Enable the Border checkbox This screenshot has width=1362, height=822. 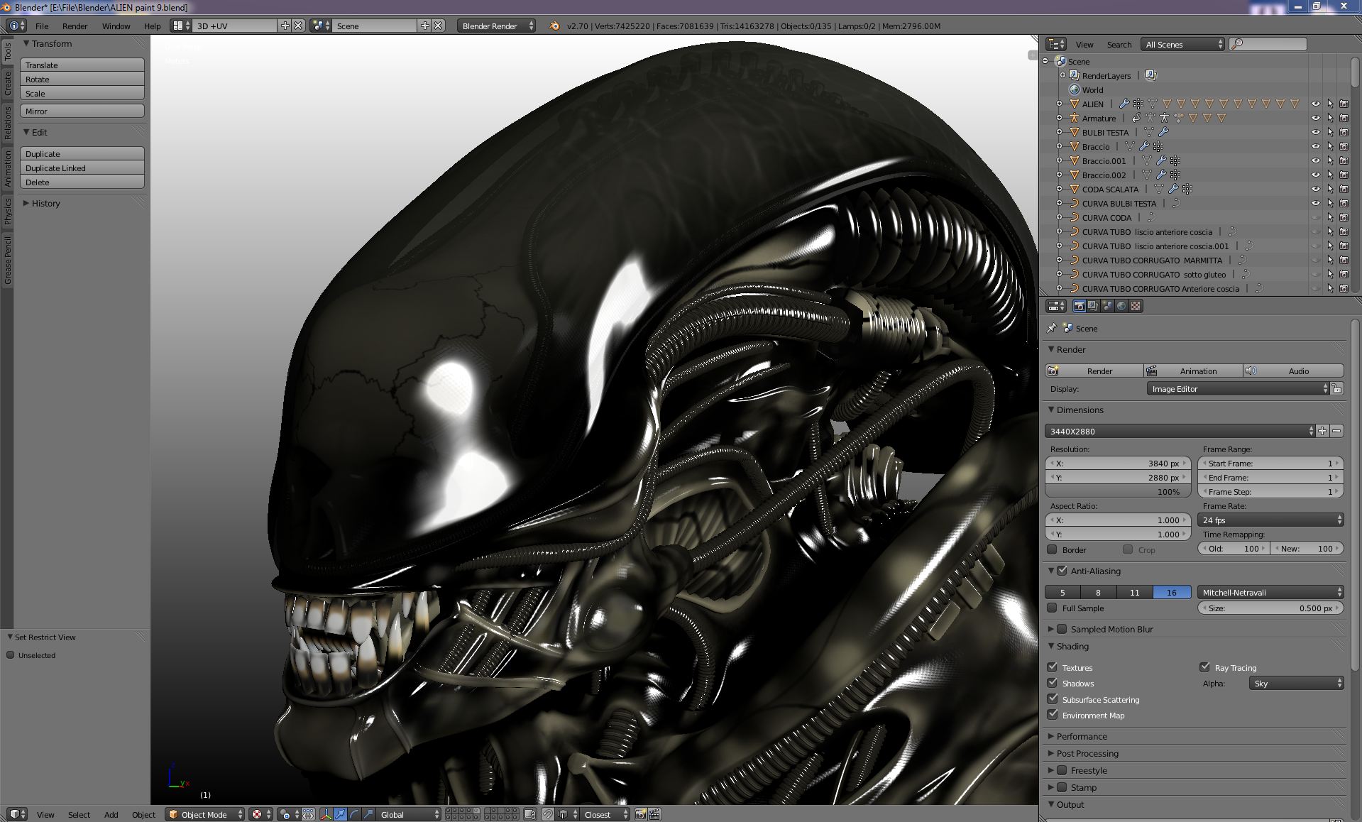(1053, 549)
